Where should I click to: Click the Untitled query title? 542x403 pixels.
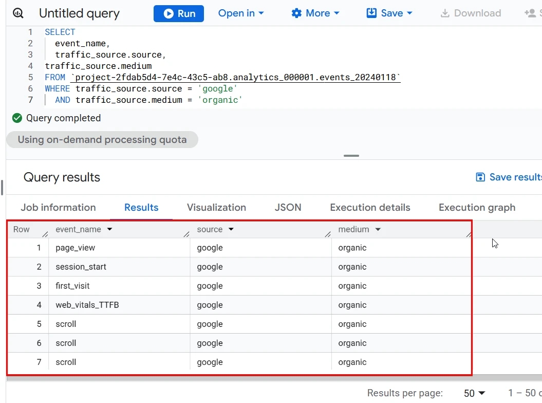click(79, 13)
